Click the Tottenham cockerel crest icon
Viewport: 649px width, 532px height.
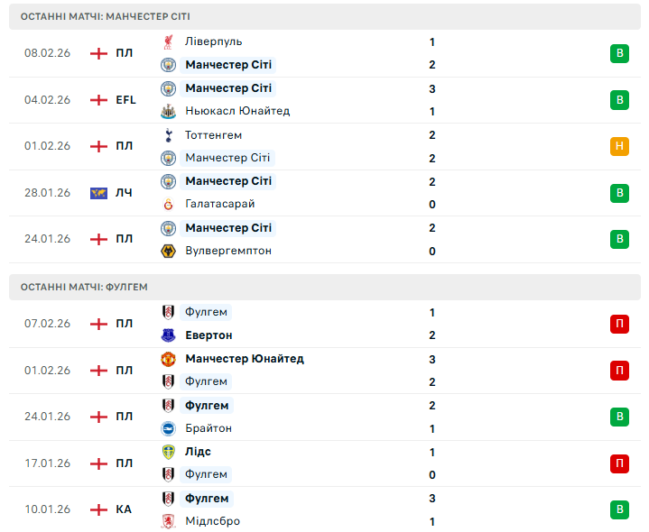click(x=168, y=135)
